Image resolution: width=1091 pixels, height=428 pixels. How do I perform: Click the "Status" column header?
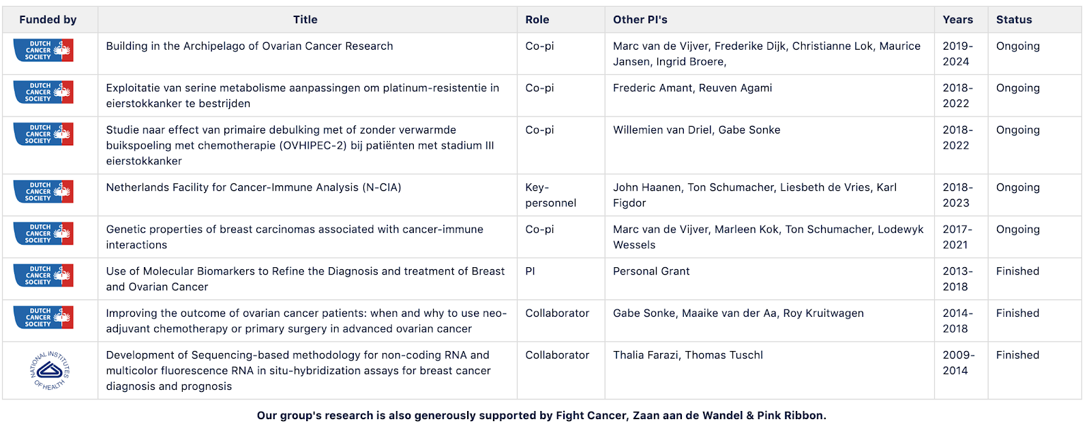(x=1014, y=20)
